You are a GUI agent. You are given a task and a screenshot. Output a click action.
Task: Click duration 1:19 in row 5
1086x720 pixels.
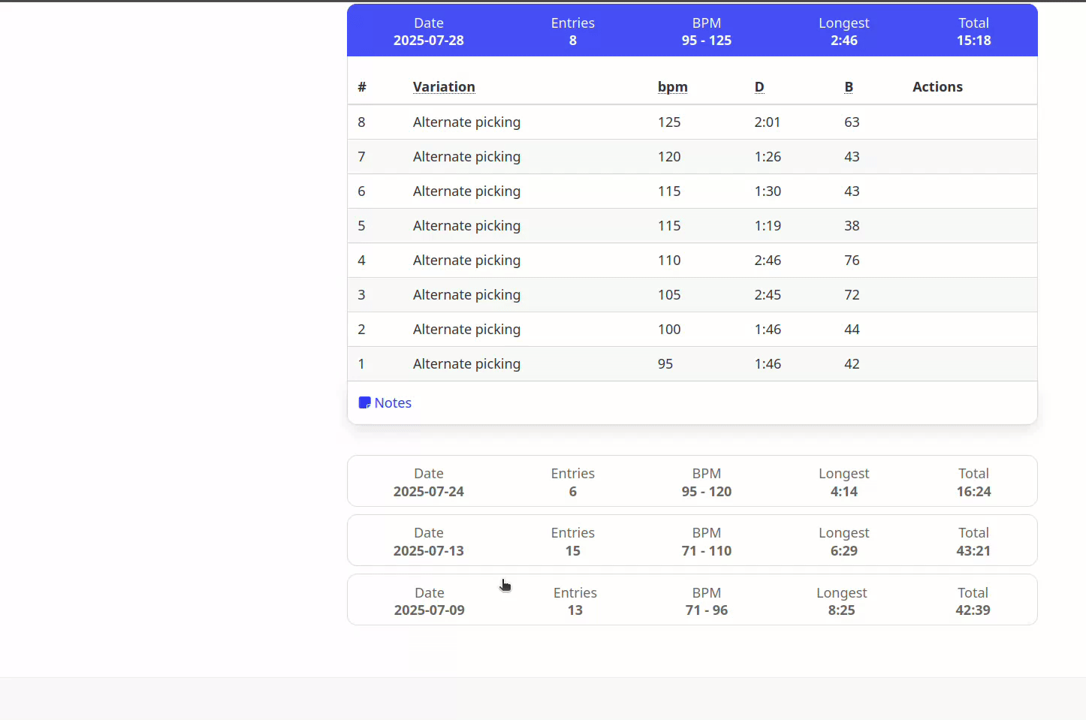(768, 225)
